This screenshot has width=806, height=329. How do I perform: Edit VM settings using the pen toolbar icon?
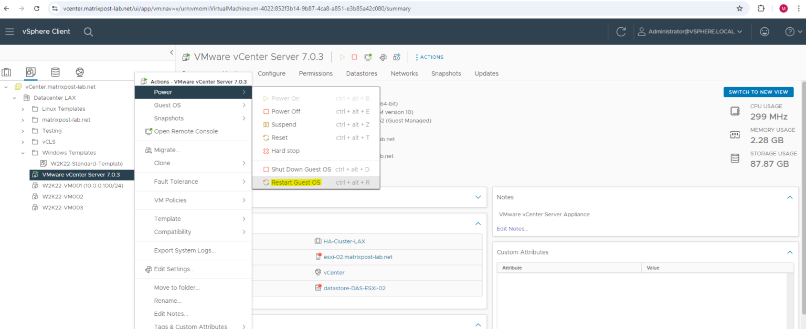tap(383, 57)
